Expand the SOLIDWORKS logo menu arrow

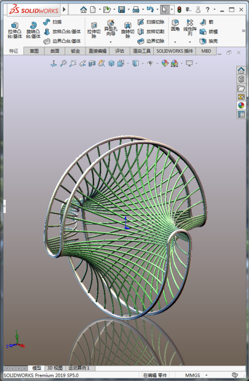(x=64, y=10)
